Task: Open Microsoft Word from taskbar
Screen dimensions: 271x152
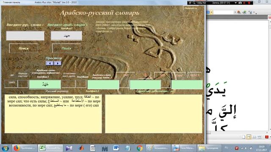Action: 116,148
